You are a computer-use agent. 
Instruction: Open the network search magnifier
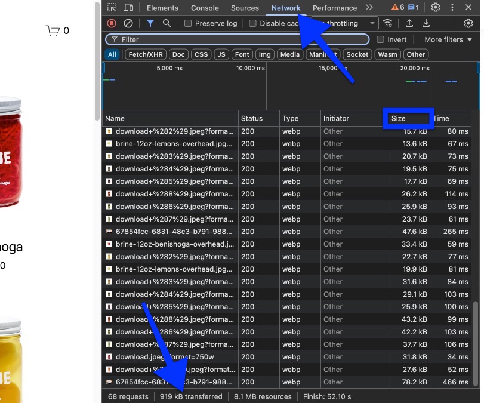(x=167, y=23)
